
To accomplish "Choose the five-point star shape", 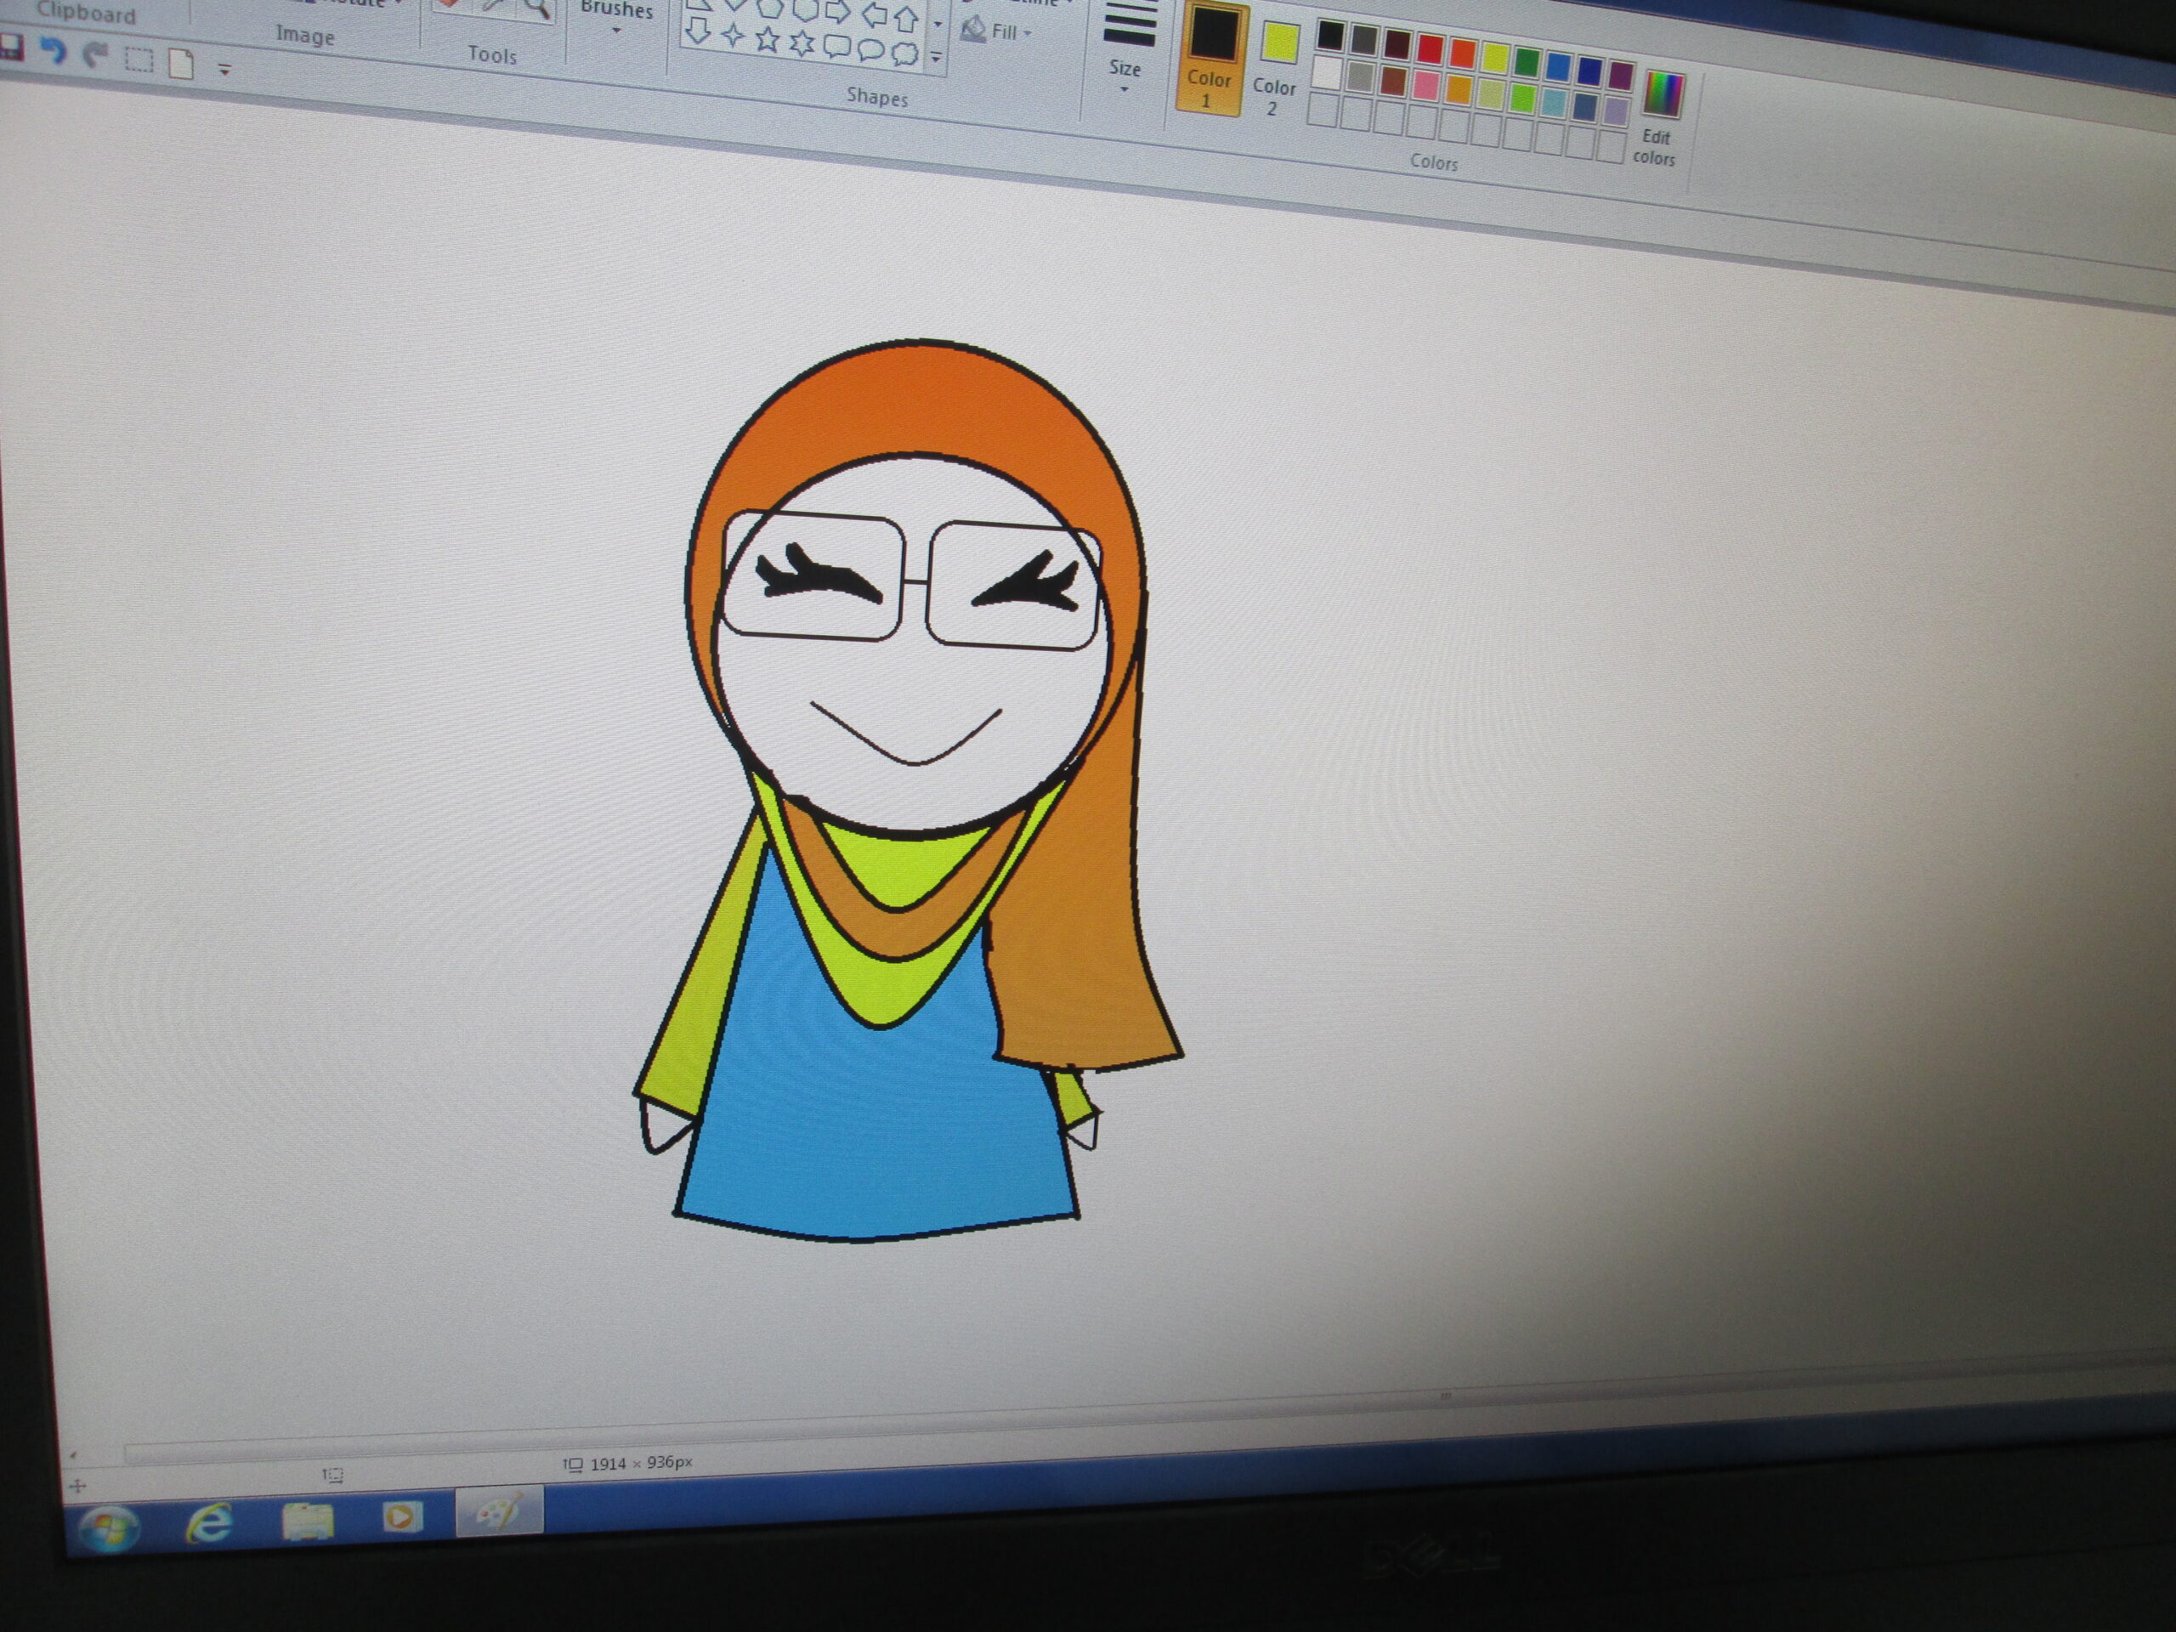I will point(768,40).
